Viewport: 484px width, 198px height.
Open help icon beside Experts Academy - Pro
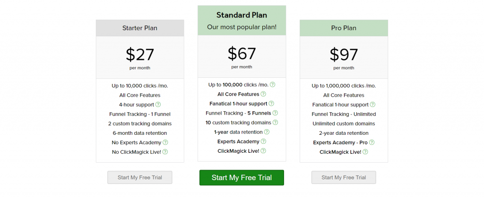click(372, 142)
